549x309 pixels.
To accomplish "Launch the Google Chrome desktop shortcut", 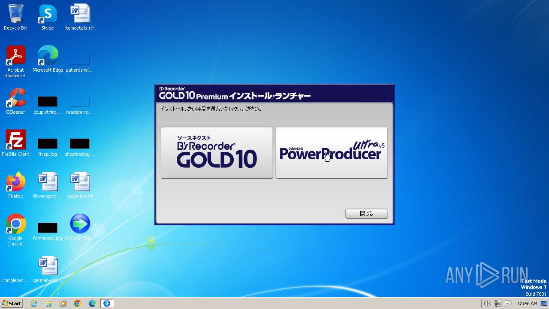I will tap(15, 230).
